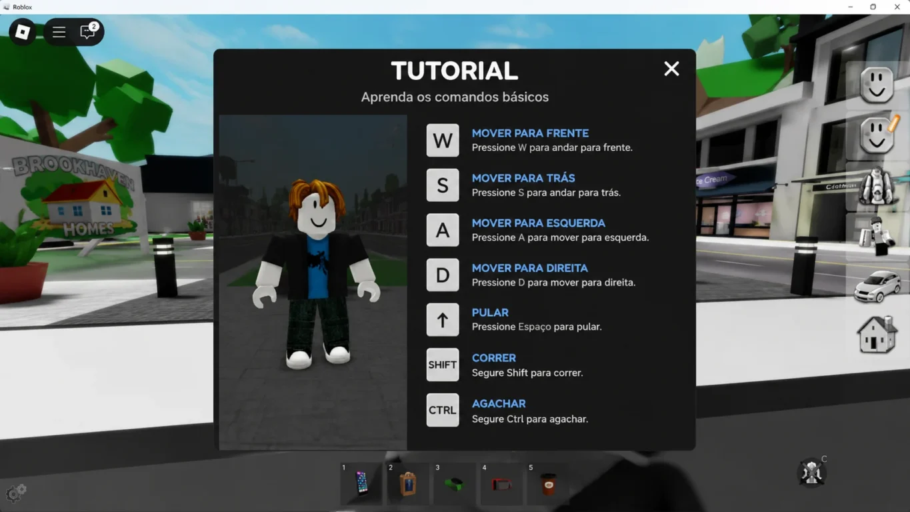Open the settings gear icon bottom left
910x512 pixels.
pyautogui.click(x=16, y=493)
